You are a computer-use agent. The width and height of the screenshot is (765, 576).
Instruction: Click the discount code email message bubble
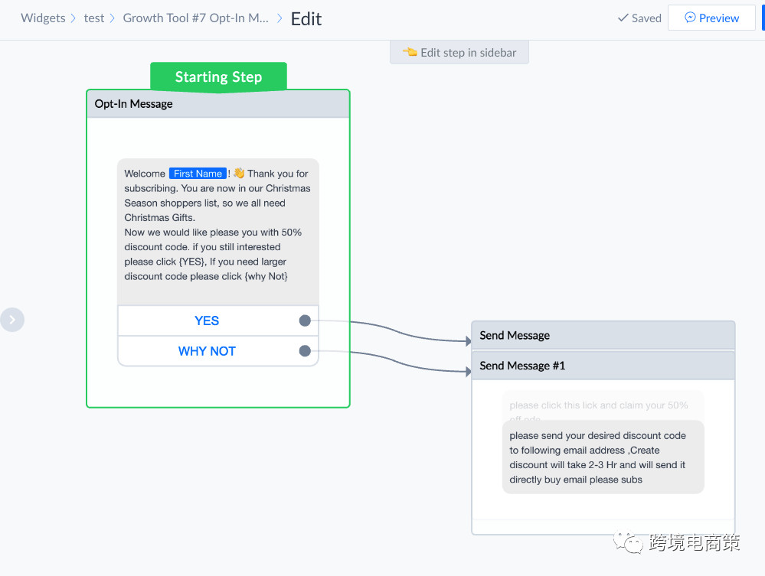click(603, 457)
